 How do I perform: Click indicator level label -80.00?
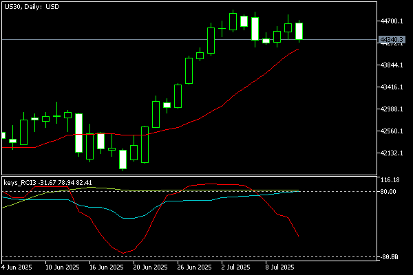click(388, 257)
